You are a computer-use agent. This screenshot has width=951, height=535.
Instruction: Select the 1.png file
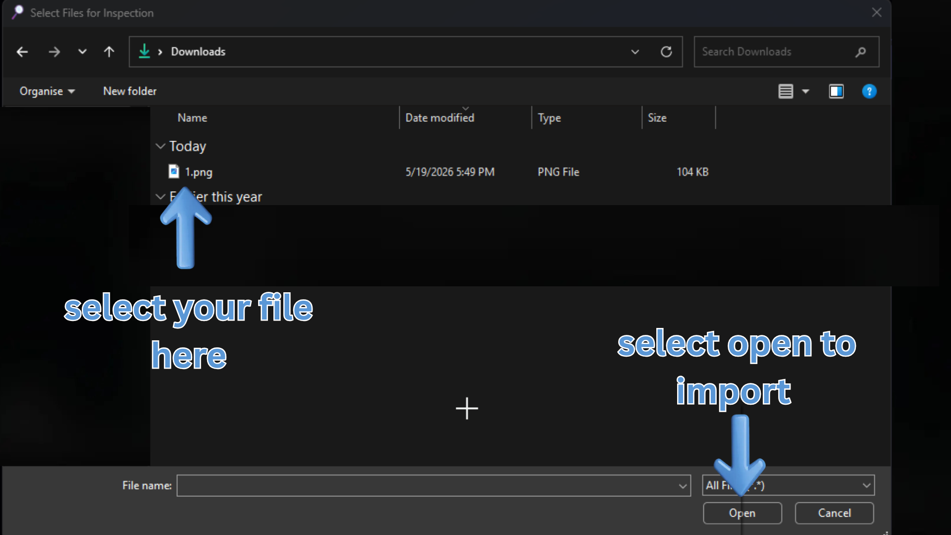(x=199, y=172)
